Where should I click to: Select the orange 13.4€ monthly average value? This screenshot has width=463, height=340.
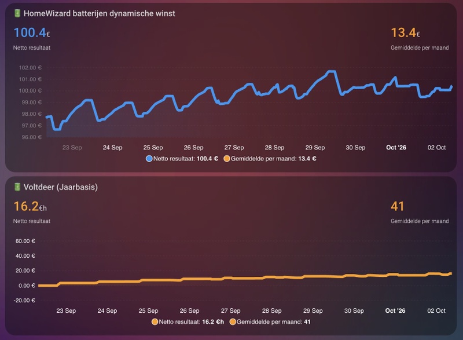[406, 32]
